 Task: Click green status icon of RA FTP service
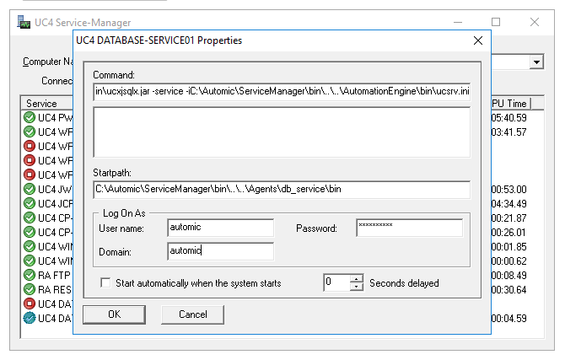point(30,275)
